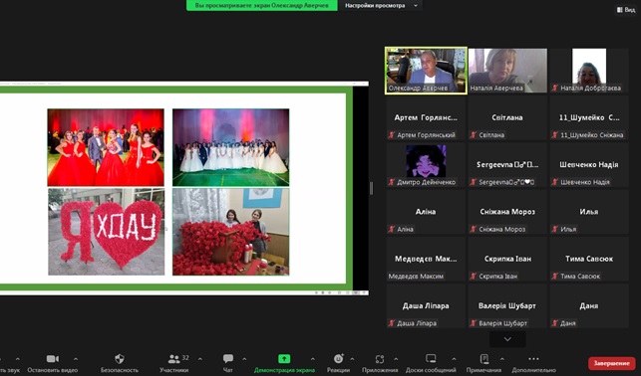Select Дмитро Дейниченко avatar tile

tap(426, 164)
